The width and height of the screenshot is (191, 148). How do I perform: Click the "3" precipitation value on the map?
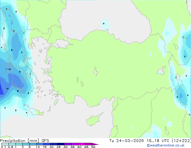(x=6, y=9)
